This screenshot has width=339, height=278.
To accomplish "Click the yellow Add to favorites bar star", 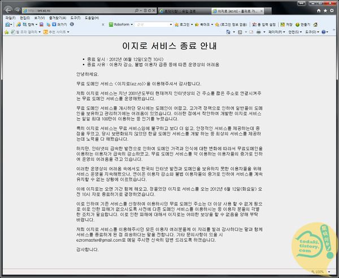I will (7, 32).
